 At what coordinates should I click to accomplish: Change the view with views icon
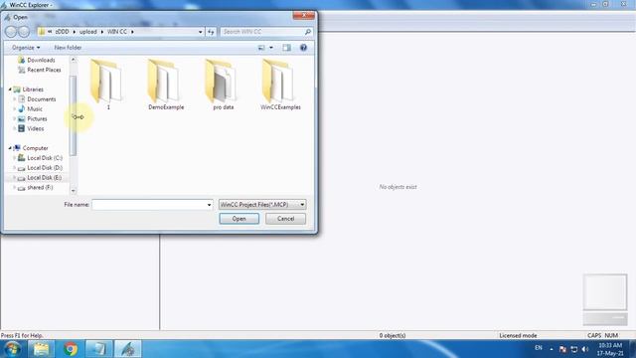(261, 48)
